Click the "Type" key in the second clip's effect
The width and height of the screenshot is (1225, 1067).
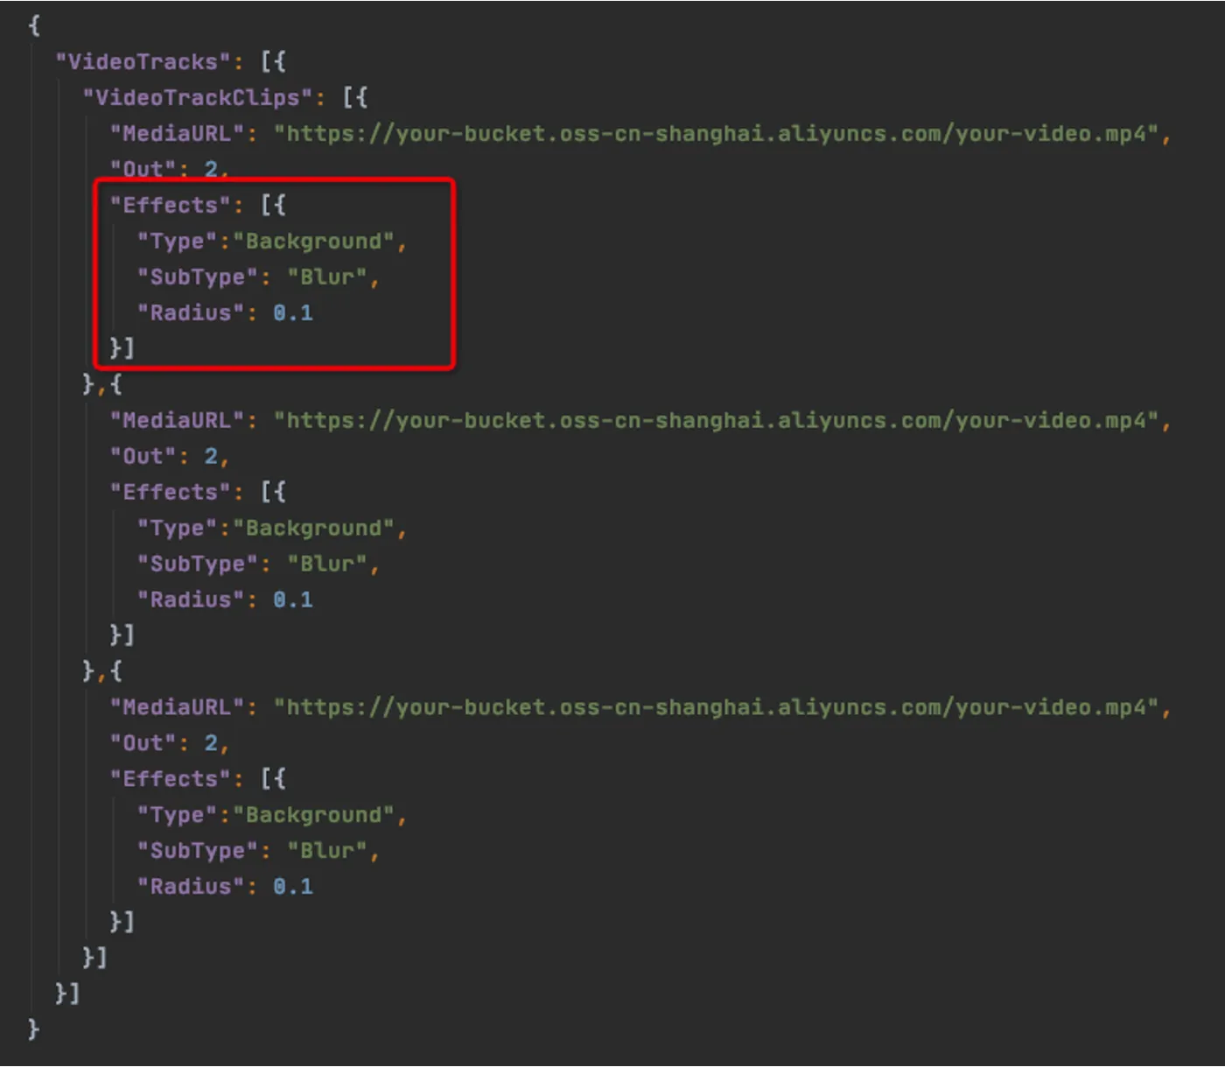coord(177,529)
